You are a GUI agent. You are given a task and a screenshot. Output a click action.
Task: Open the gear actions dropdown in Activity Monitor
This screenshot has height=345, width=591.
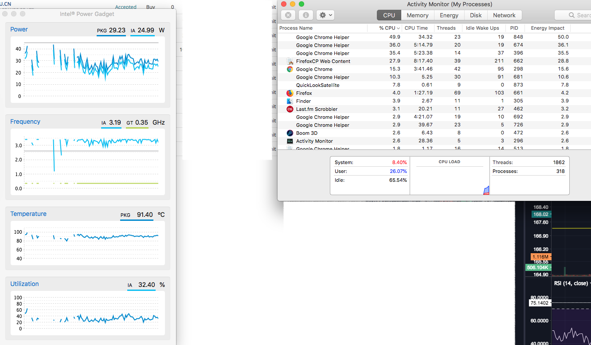[325, 15]
